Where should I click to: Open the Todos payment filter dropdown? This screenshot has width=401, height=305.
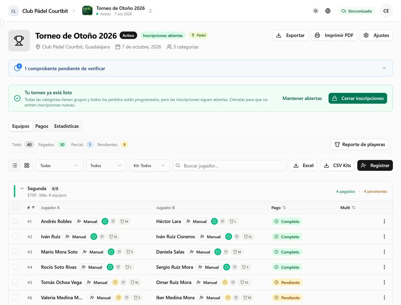click(x=106, y=165)
